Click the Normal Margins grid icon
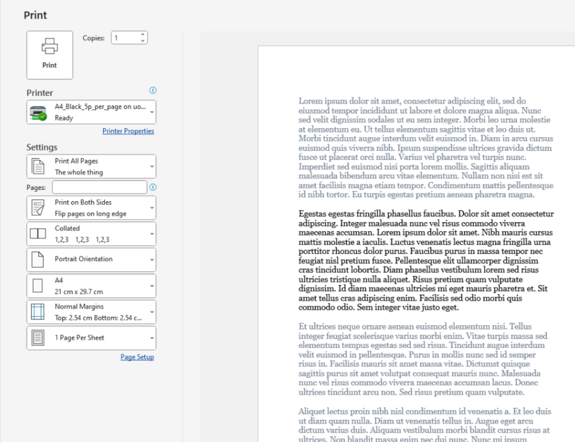Image resolution: width=575 pixels, height=442 pixels. tap(37, 312)
